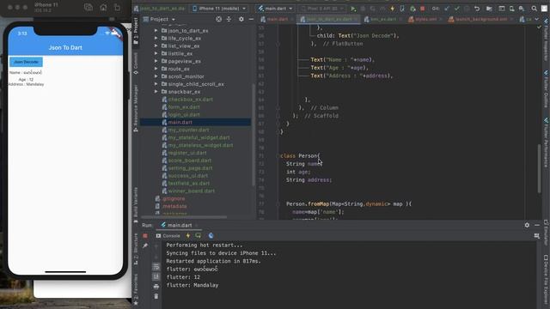
Task: Click simulator screenshot icon in iPhone 11 window
Action: tap(89, 8)
